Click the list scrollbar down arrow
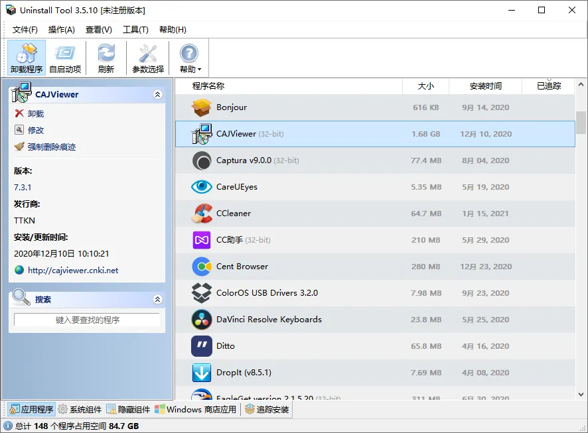The height and width of the screenshot is (433, 588). 581,394
